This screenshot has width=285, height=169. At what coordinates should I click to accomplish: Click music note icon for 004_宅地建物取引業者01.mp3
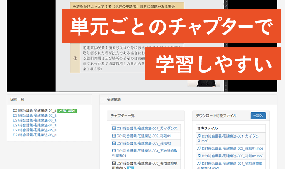[x=199, y=163]
